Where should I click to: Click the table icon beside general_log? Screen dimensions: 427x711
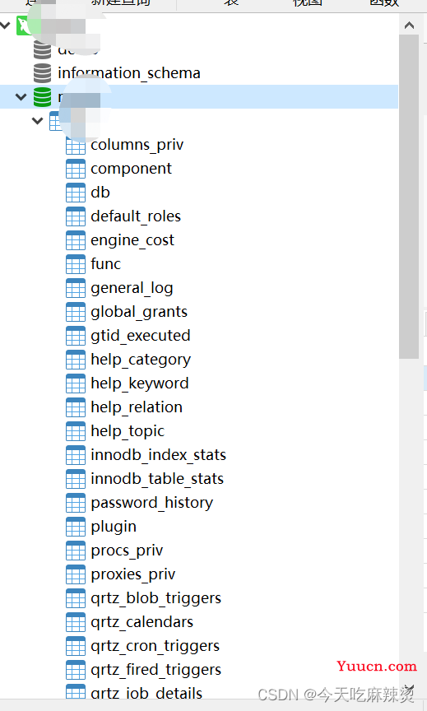pyautogui.click(x=75, y=288)
